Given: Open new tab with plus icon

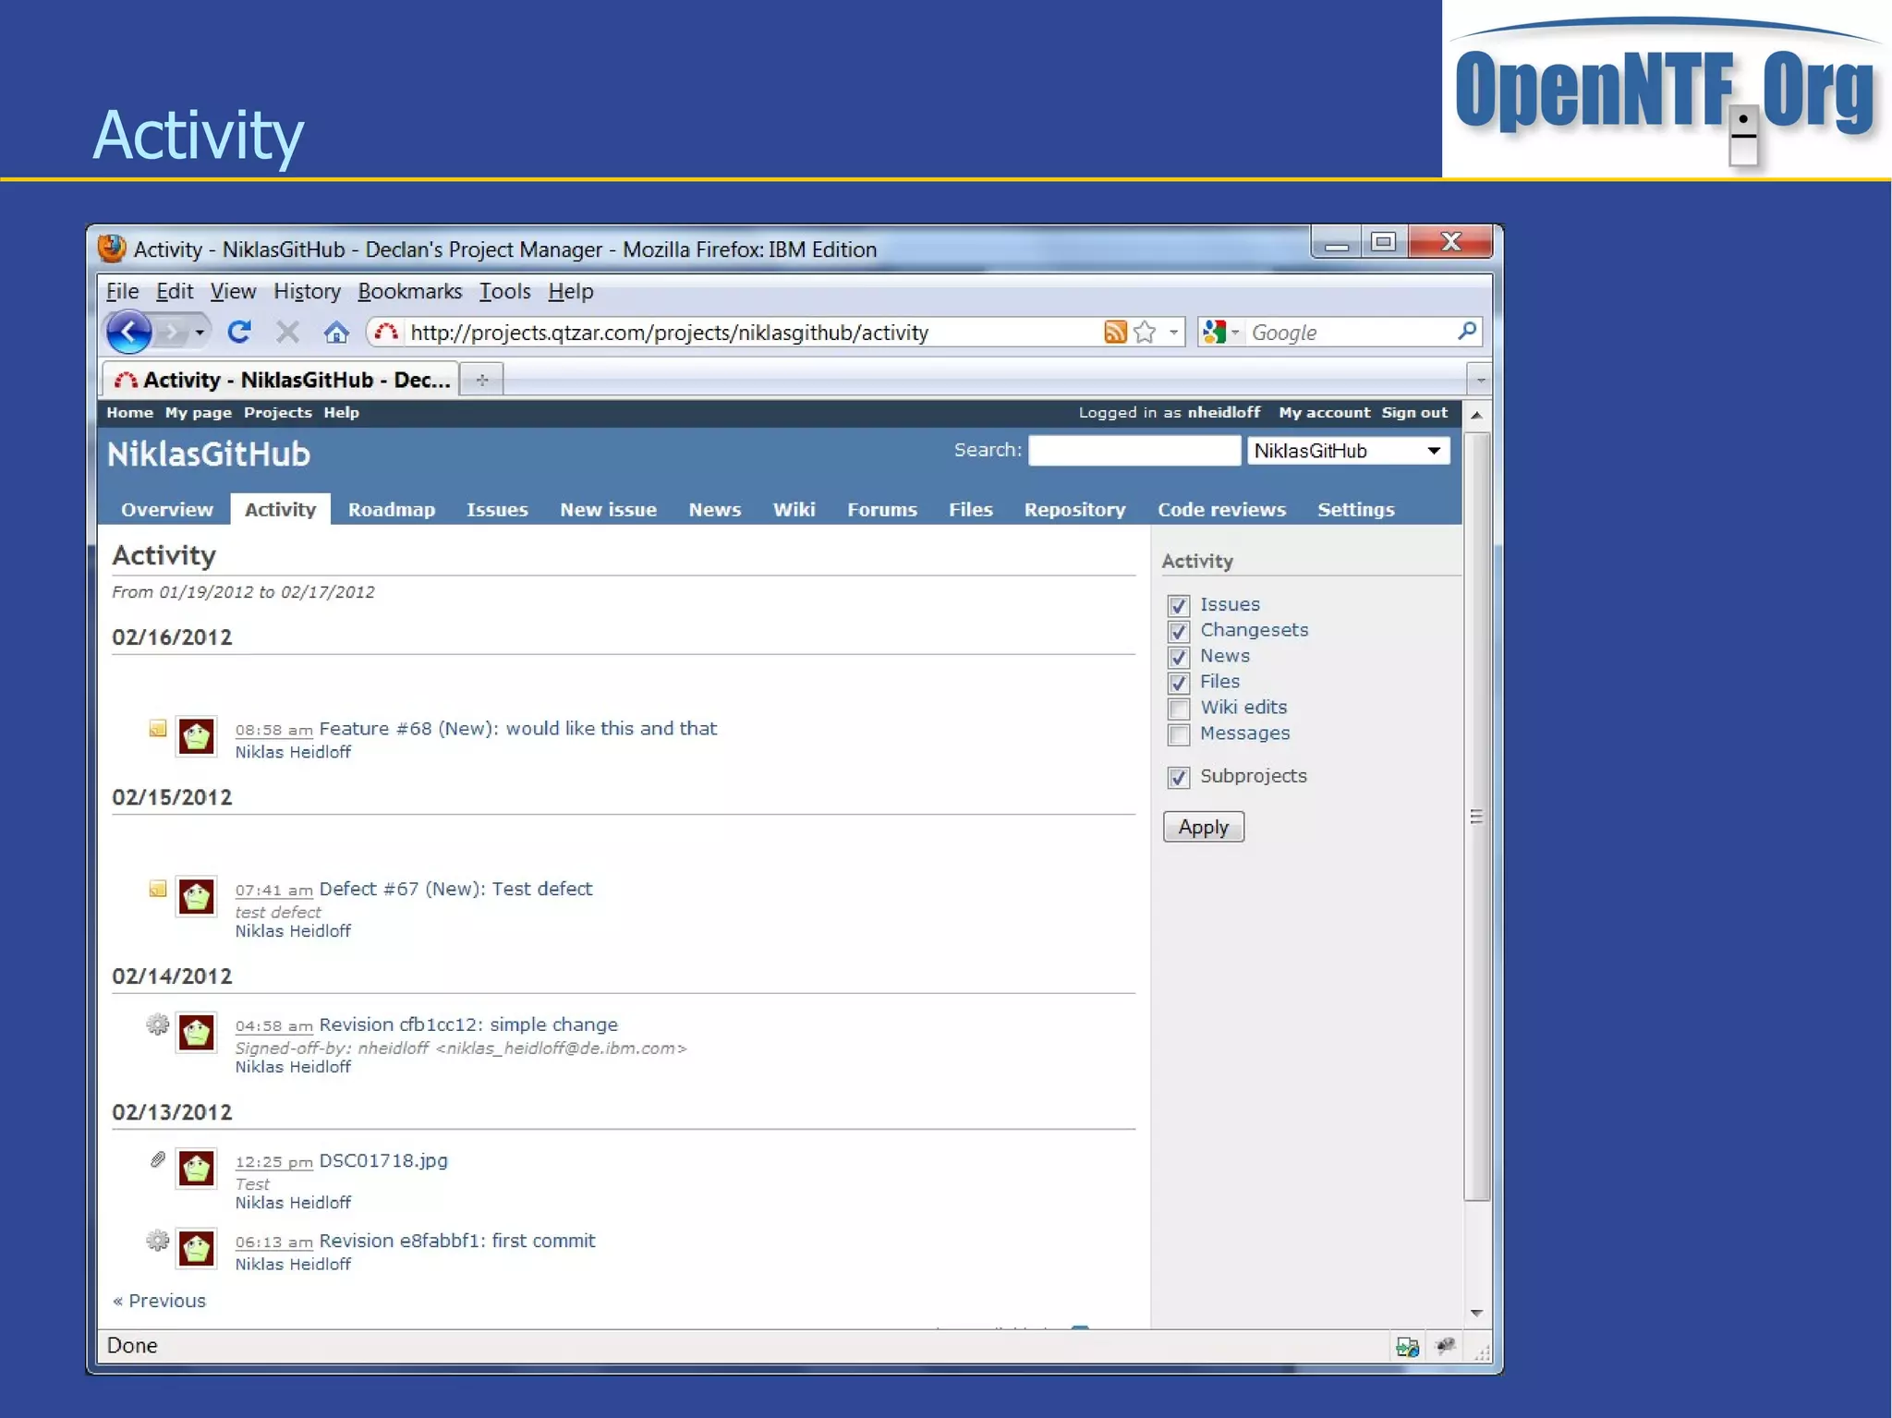Looking at the screenshot, I should click(482, 380).
